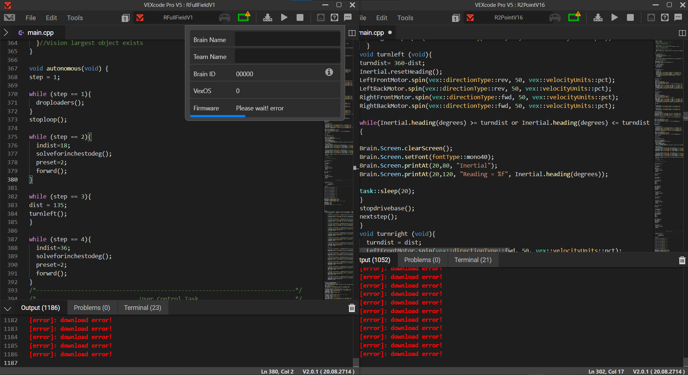
Task: Open feedback speech-bubble icon in left window
Action: point(348,18)
